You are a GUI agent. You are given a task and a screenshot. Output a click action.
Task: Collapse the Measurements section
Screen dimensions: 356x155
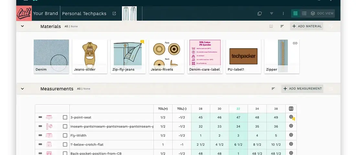point(22,88)
